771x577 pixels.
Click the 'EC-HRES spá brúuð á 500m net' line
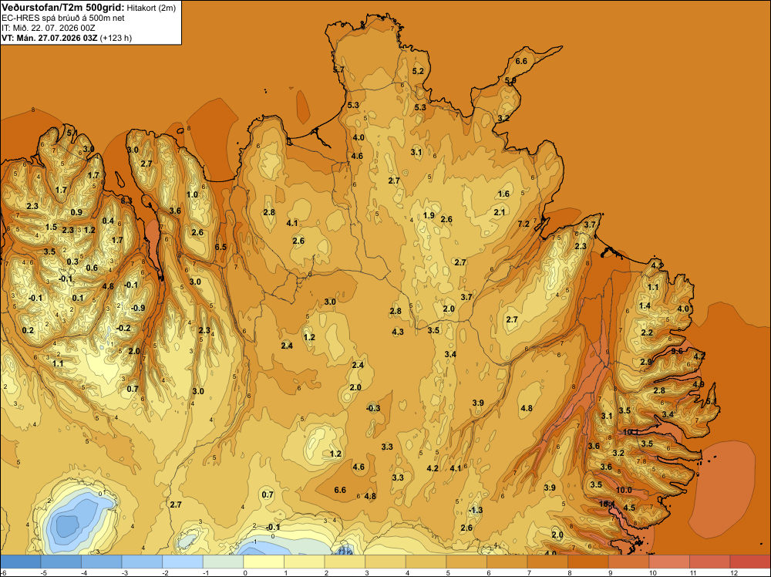click(x=63, y=18)
